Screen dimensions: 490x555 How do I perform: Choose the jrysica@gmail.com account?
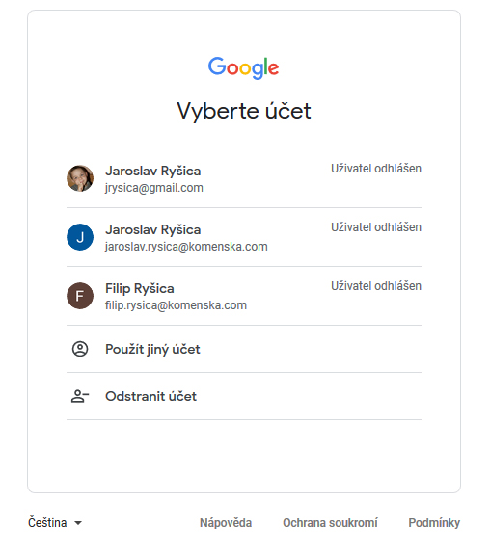pos(244,178)
